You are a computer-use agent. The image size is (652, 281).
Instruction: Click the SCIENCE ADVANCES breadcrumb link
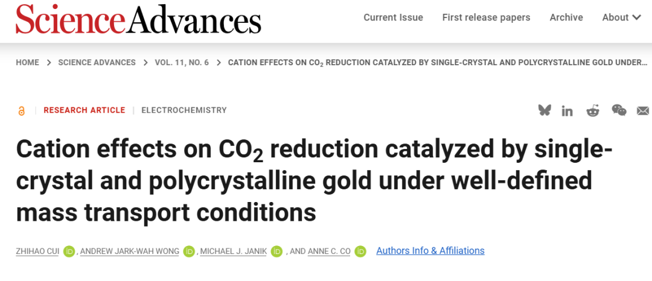(97, 63)
